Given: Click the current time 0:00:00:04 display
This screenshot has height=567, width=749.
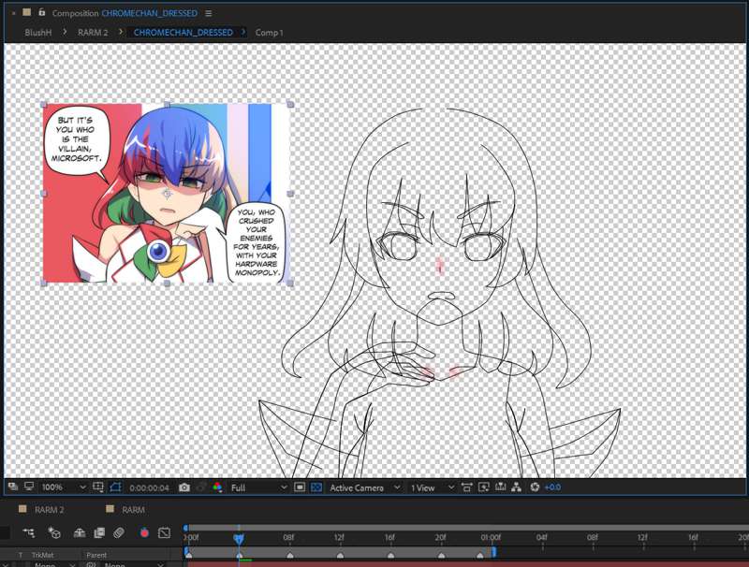Looking at the screenshot, I should tap(150, 487).
